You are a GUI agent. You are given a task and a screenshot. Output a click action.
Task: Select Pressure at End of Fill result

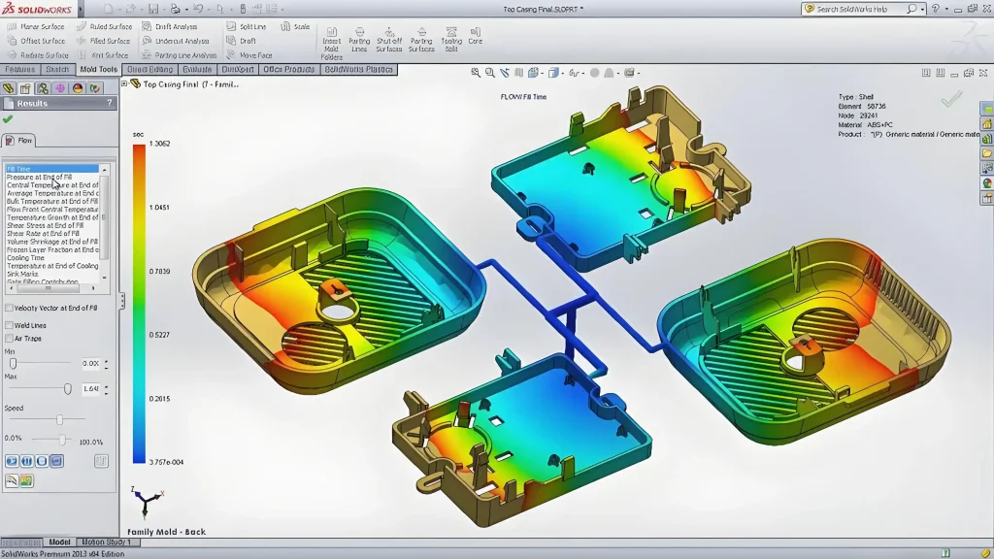(39, 177)
